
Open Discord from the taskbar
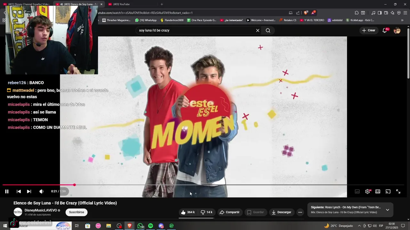pyautogui.click(x=161, y=226)
